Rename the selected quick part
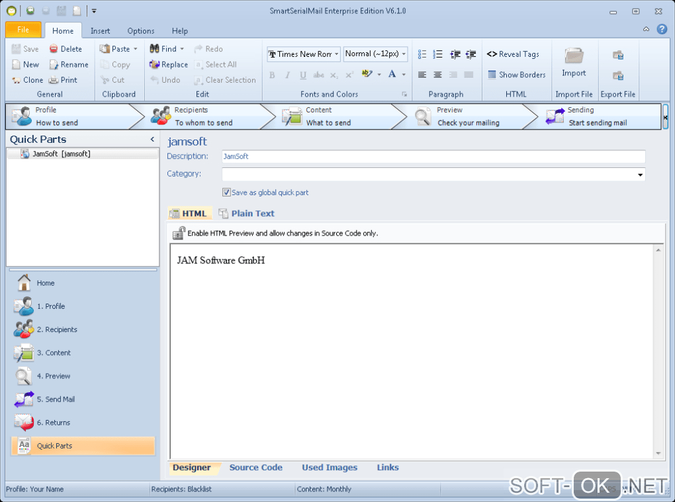 68,65
